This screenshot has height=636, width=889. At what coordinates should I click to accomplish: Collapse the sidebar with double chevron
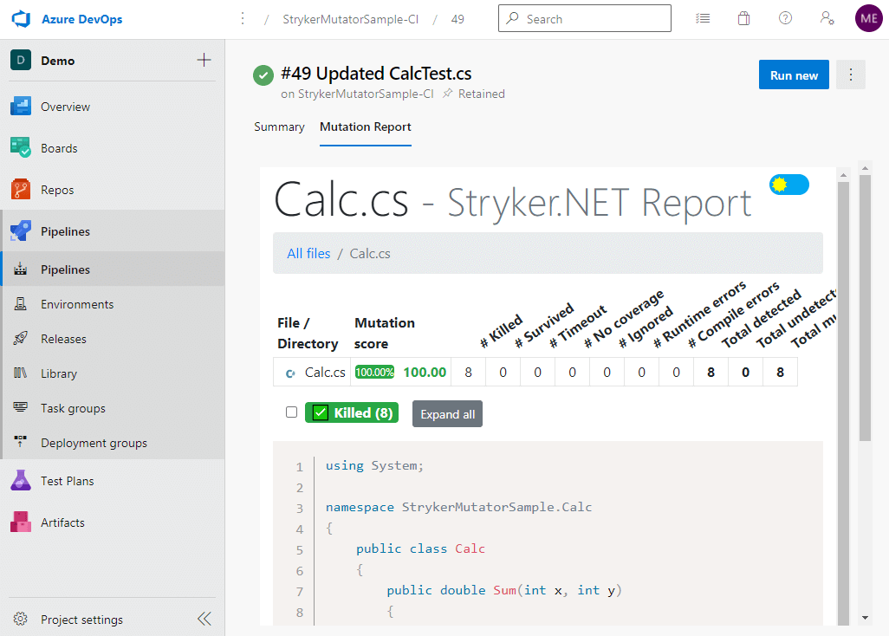(204, 619)
